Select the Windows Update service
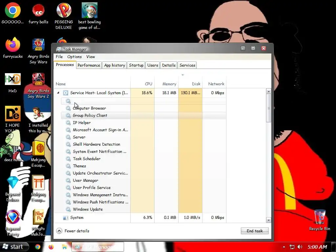This screenshot has width=336, height=252. pos(143,209)
